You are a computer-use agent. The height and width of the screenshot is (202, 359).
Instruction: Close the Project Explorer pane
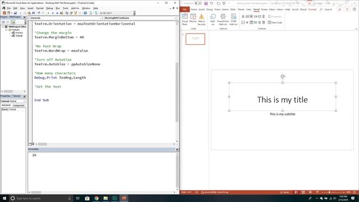(x=25, y=17)
